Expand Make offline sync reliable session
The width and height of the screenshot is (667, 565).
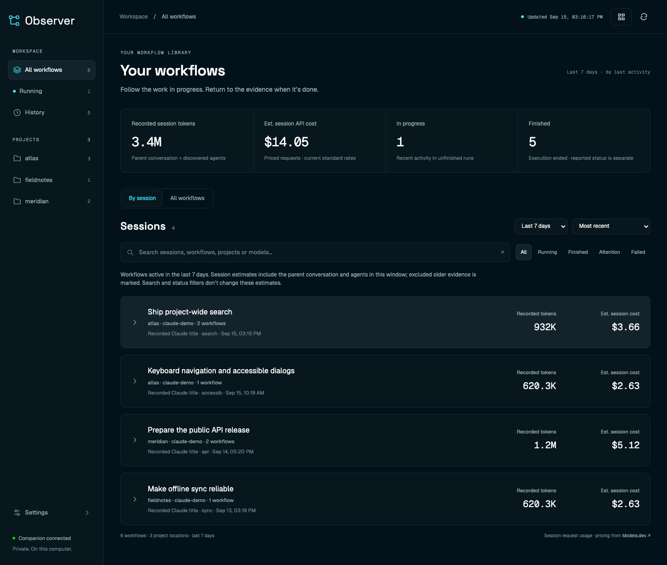coord(135,499)
